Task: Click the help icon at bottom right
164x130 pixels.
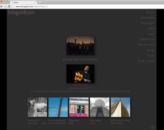Action: 153,127
